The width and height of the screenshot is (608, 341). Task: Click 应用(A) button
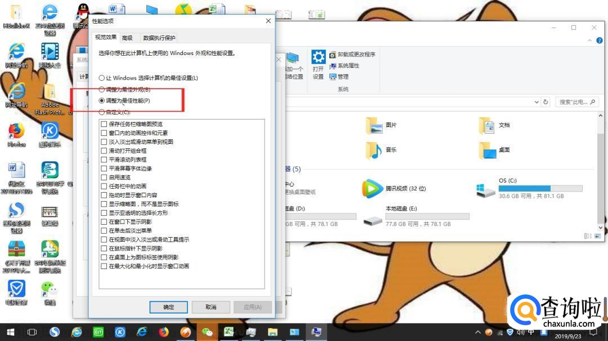tap(252, 307)
